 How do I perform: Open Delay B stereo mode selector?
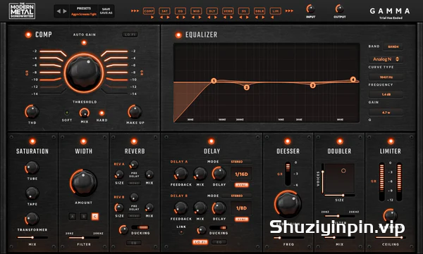coord(237,196)
